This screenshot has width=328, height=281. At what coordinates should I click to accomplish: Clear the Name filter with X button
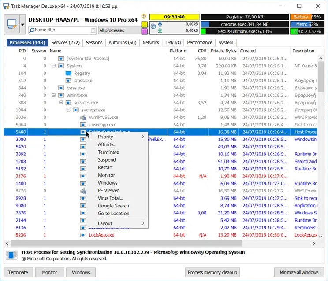click(x=93, y=30)
